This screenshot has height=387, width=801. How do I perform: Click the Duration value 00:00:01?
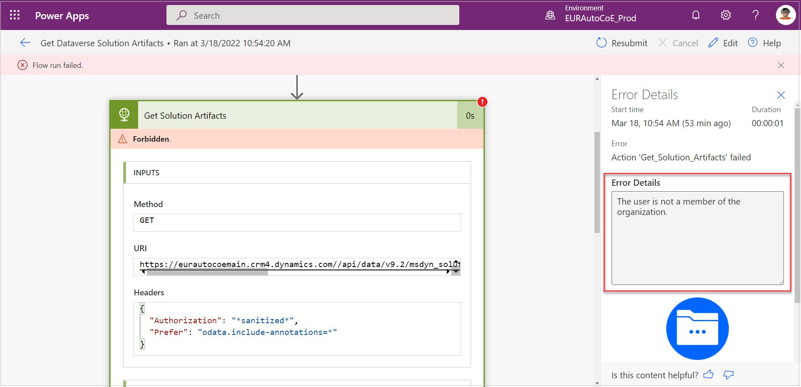coord(767,123)
